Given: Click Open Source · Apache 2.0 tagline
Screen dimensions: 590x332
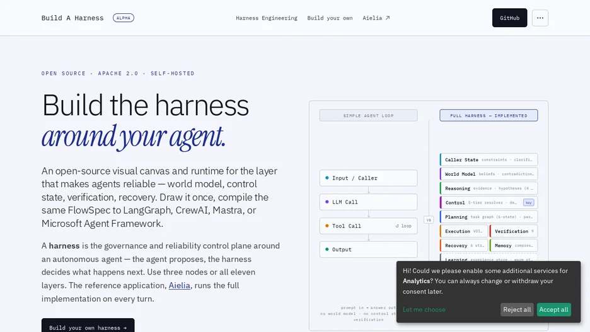Looking at the screenshot, I should pyautogui.click(x=118, y=73).
